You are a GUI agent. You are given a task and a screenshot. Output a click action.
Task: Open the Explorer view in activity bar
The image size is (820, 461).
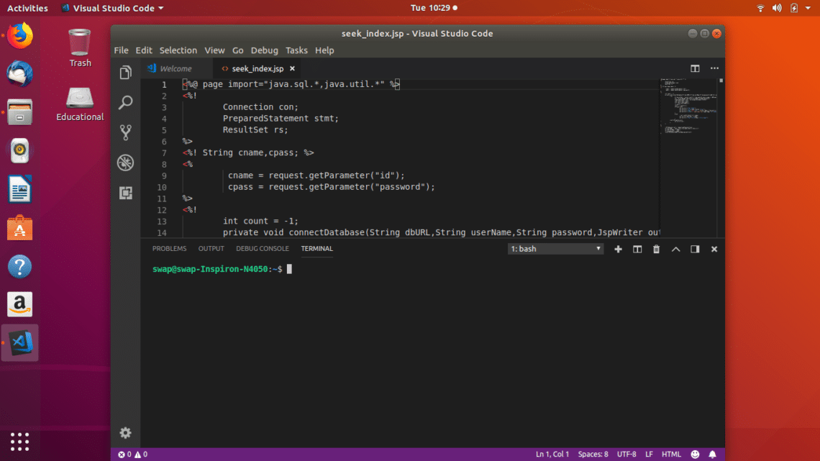pyautogui.click(x=125, y=72)
